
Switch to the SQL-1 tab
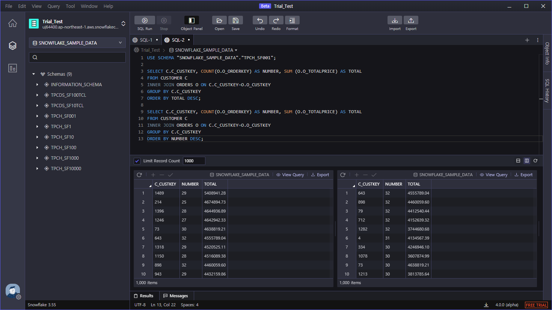coord(146,39)
